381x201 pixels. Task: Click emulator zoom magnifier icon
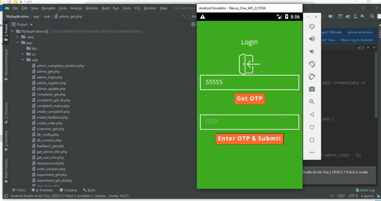(x=312, y=102)
